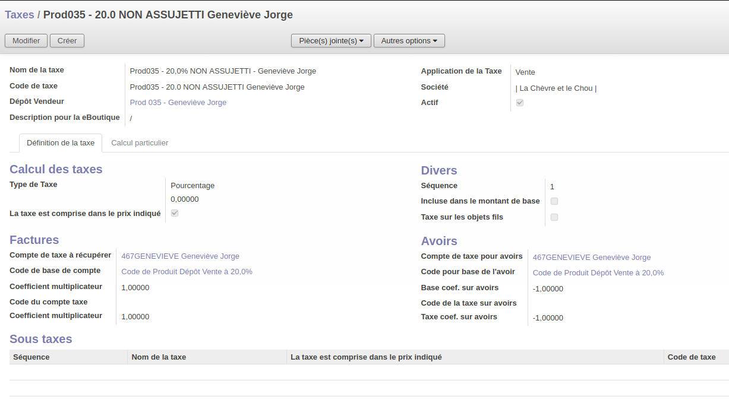Viewport: 729px width, 400px height.
Task: Click the Créer button
Action: [x=67, y=40]
